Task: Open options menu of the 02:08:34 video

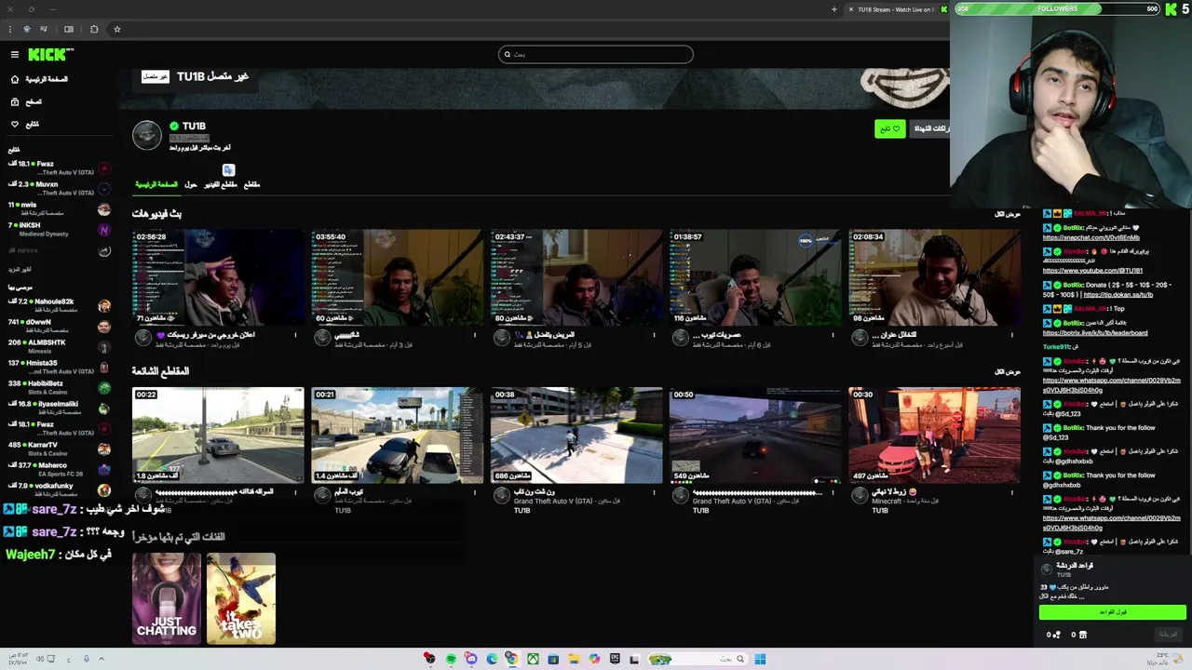Action: [1011, 335]
